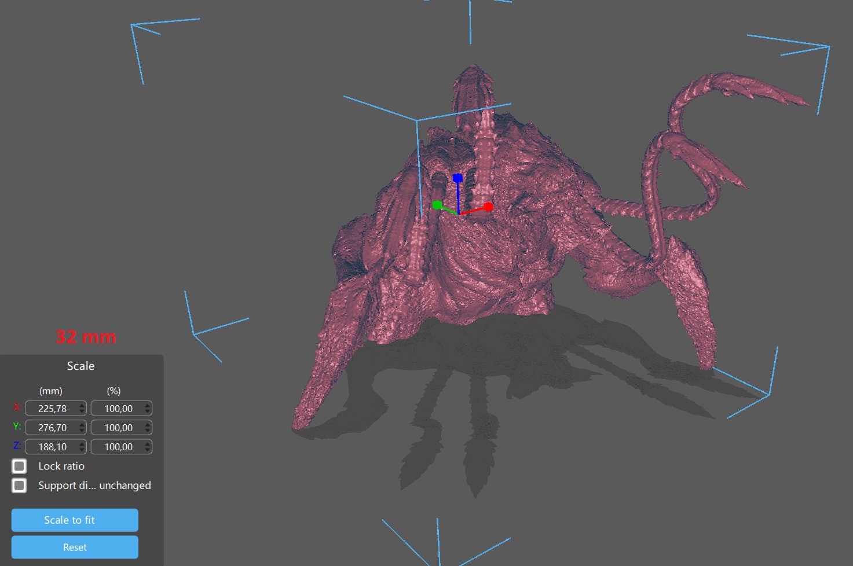
Task: Increase Y percentage with up arrow
Action: 148,424
